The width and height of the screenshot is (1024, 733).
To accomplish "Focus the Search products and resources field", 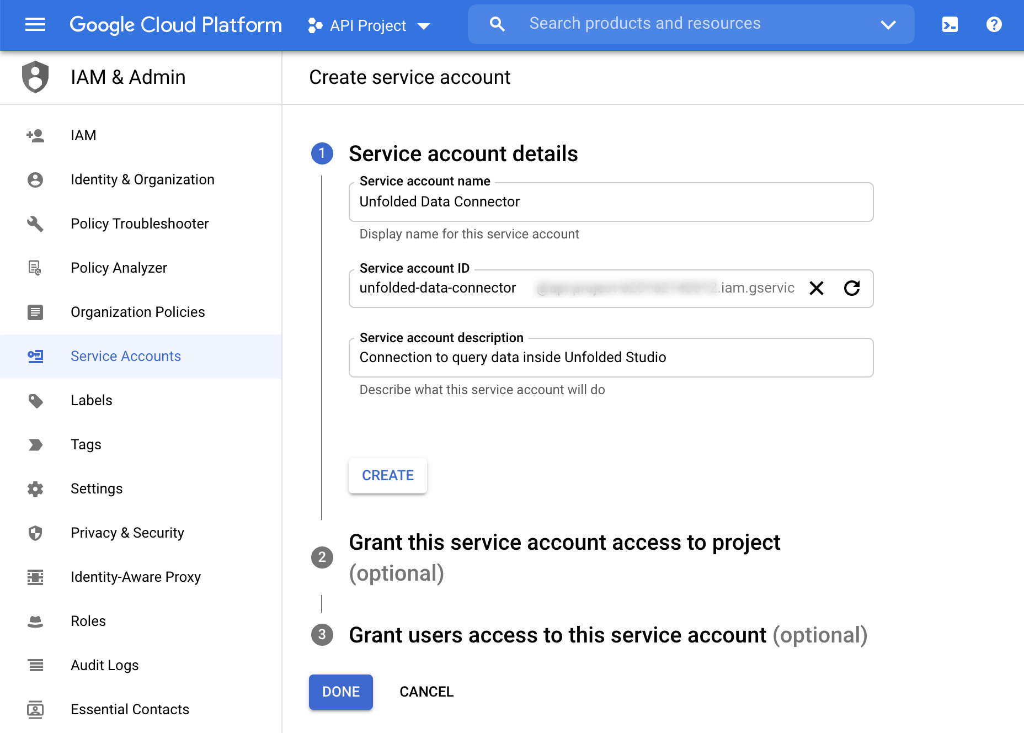I will 691,24.
